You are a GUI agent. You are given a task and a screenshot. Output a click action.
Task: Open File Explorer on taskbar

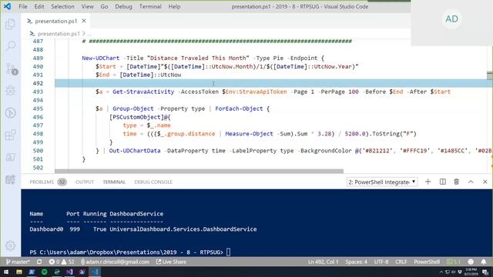point(18,272)
